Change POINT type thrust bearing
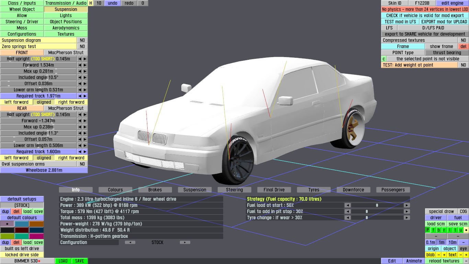 (x=447, y=53)
